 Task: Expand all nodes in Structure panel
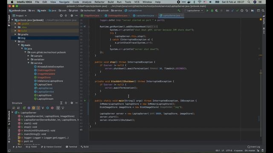61,103
